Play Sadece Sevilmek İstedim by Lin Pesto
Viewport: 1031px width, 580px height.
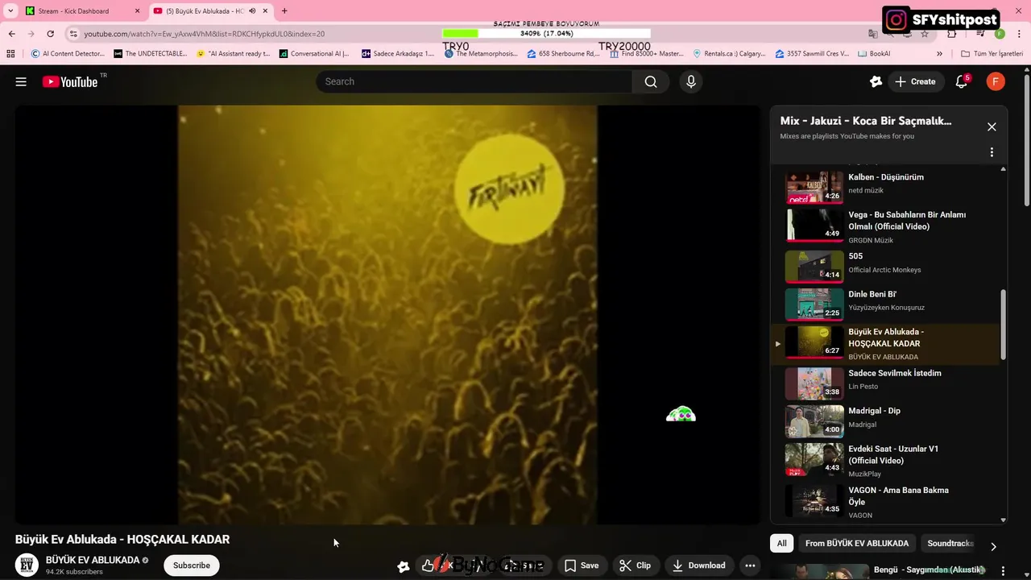pos(886,383)
